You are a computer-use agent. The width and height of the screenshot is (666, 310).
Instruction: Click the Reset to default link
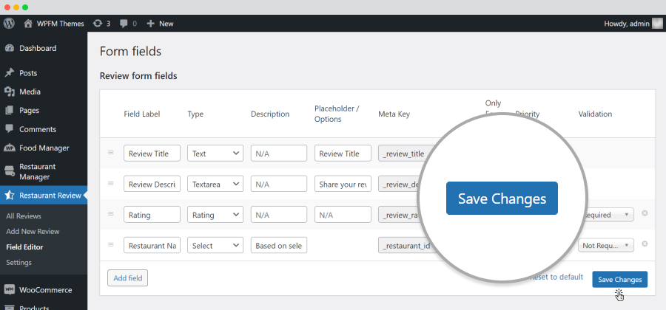click(556, 277)
